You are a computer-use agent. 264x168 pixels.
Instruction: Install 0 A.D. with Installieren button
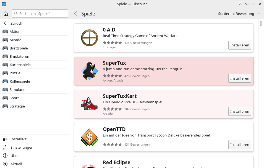[240, 45]
